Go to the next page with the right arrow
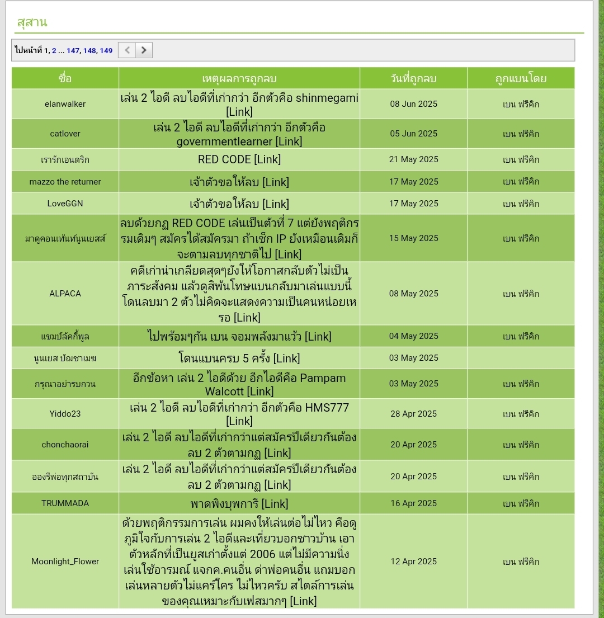Image resolution: width=604 pixels, height=618 pixels. [144, 50]
